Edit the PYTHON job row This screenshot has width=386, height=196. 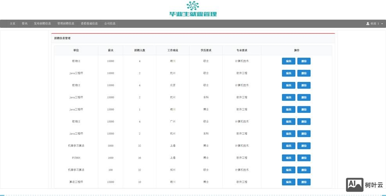coord(289,158)
